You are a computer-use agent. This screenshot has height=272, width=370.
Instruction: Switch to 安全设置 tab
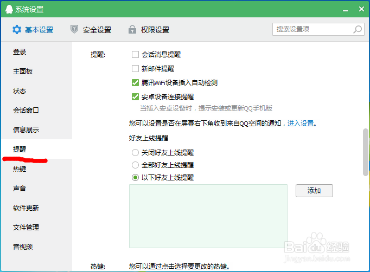[91, 30]
